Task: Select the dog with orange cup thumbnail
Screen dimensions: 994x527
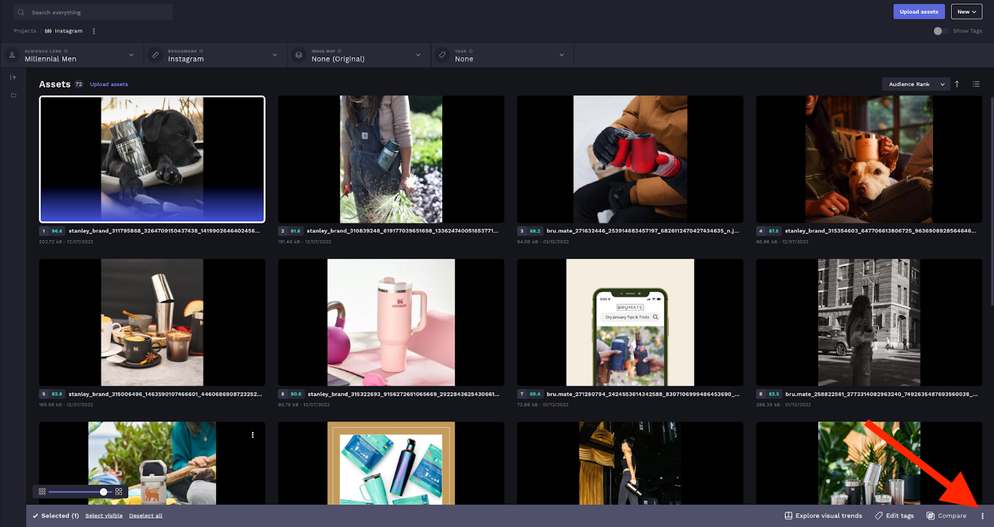Action: [869, 159]
